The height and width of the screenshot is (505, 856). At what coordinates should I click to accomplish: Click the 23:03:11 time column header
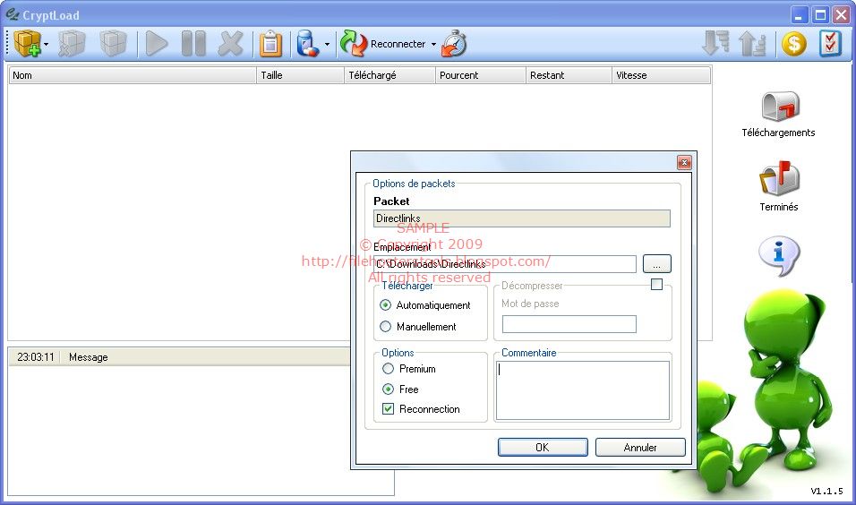click(35, 357)
